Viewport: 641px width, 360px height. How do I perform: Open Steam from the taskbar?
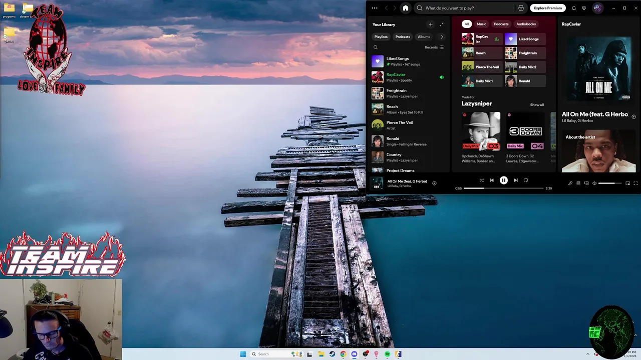pos(332,354)
